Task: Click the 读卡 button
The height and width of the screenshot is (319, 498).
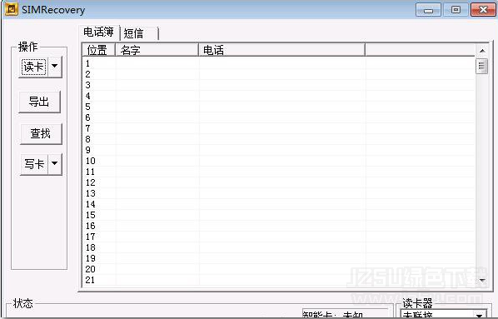Action: coord(33,67)
